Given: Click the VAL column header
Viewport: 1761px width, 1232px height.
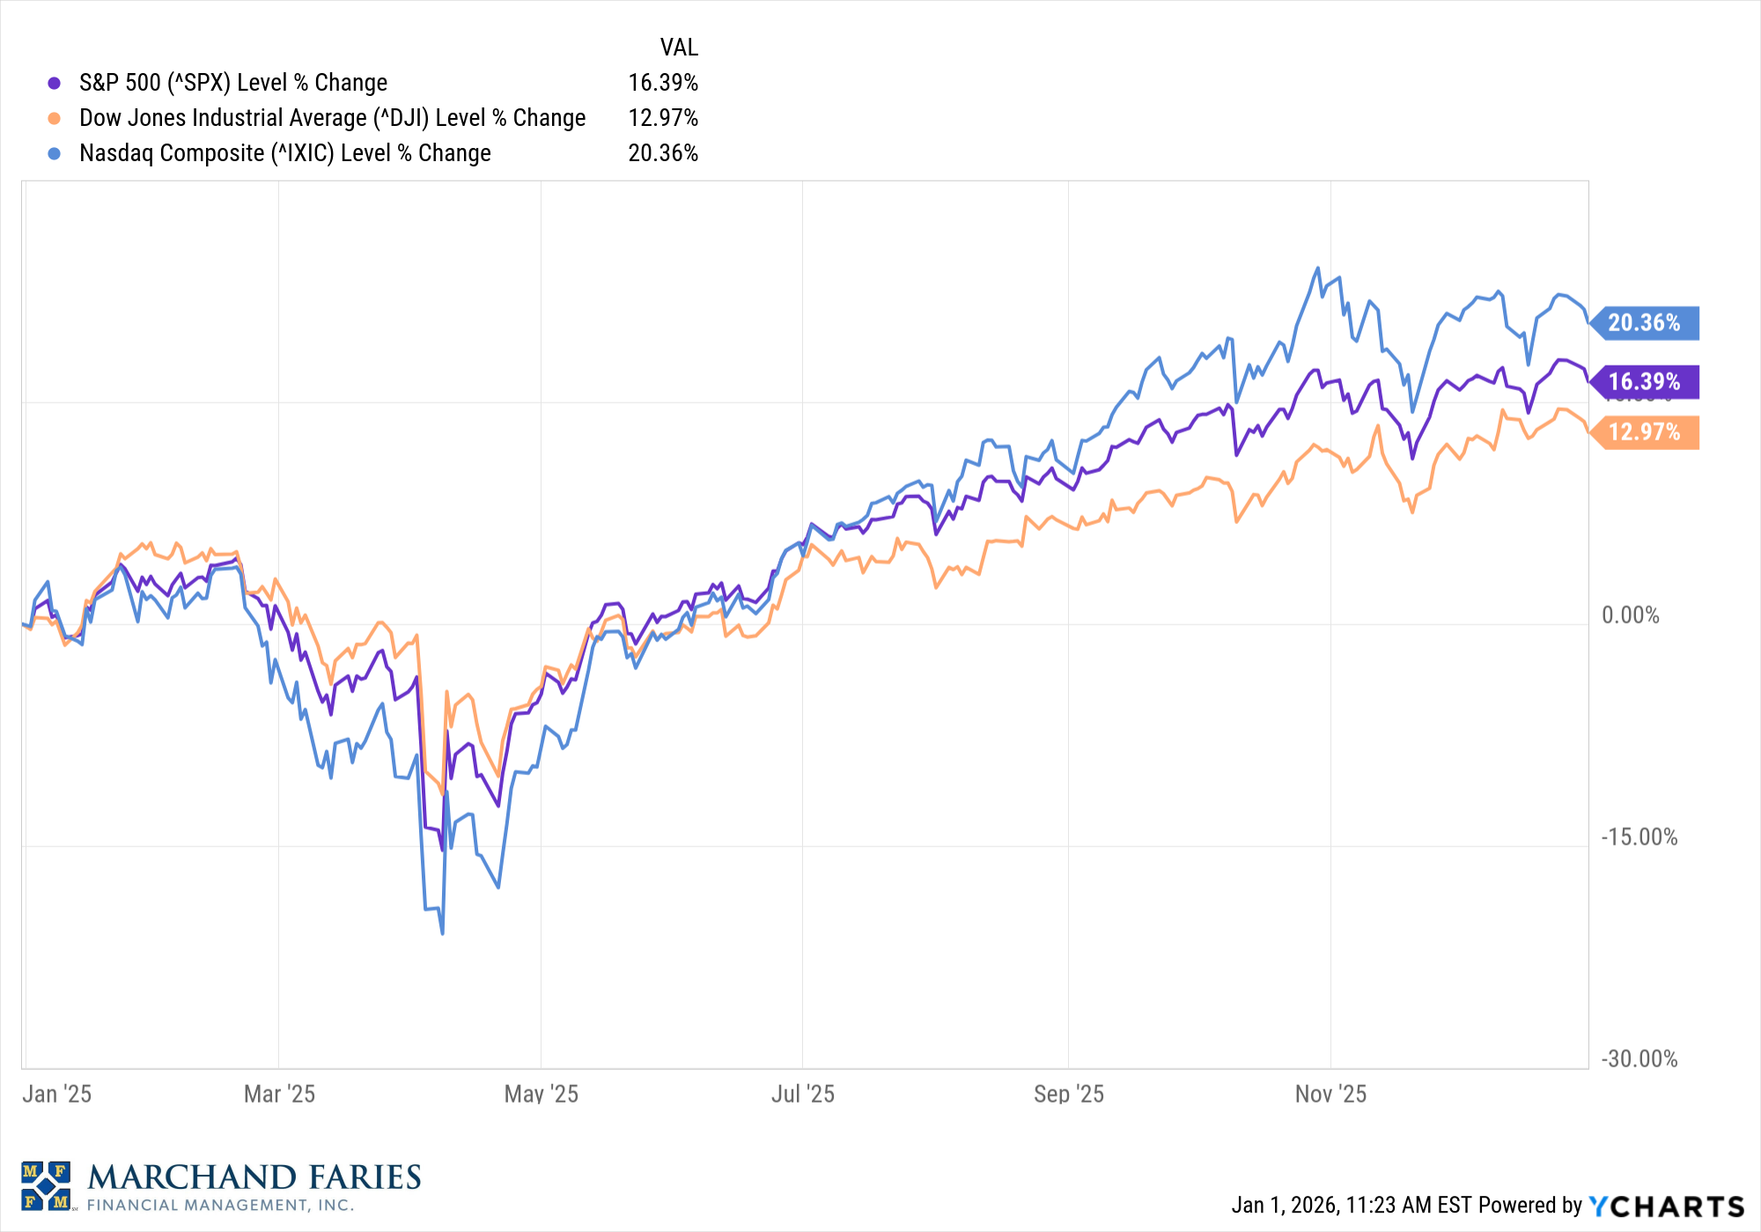Looking at the screenshot, I should tap(679, 47).
